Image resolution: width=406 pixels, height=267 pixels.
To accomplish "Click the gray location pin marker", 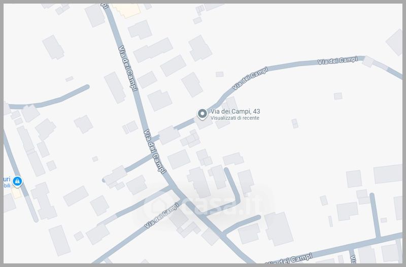I will click(x=202, y=114).
